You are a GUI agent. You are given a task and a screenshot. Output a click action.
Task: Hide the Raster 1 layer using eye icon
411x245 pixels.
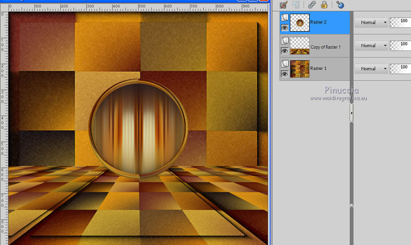click(284, 74)
